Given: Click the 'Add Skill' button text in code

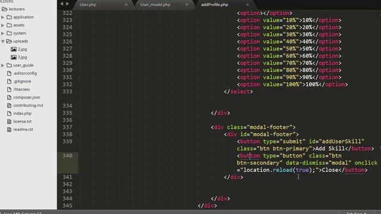Looking at the screenshot, I should 330,149.
